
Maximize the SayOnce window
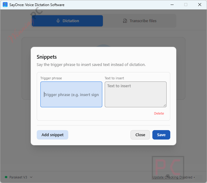[186, 5]
